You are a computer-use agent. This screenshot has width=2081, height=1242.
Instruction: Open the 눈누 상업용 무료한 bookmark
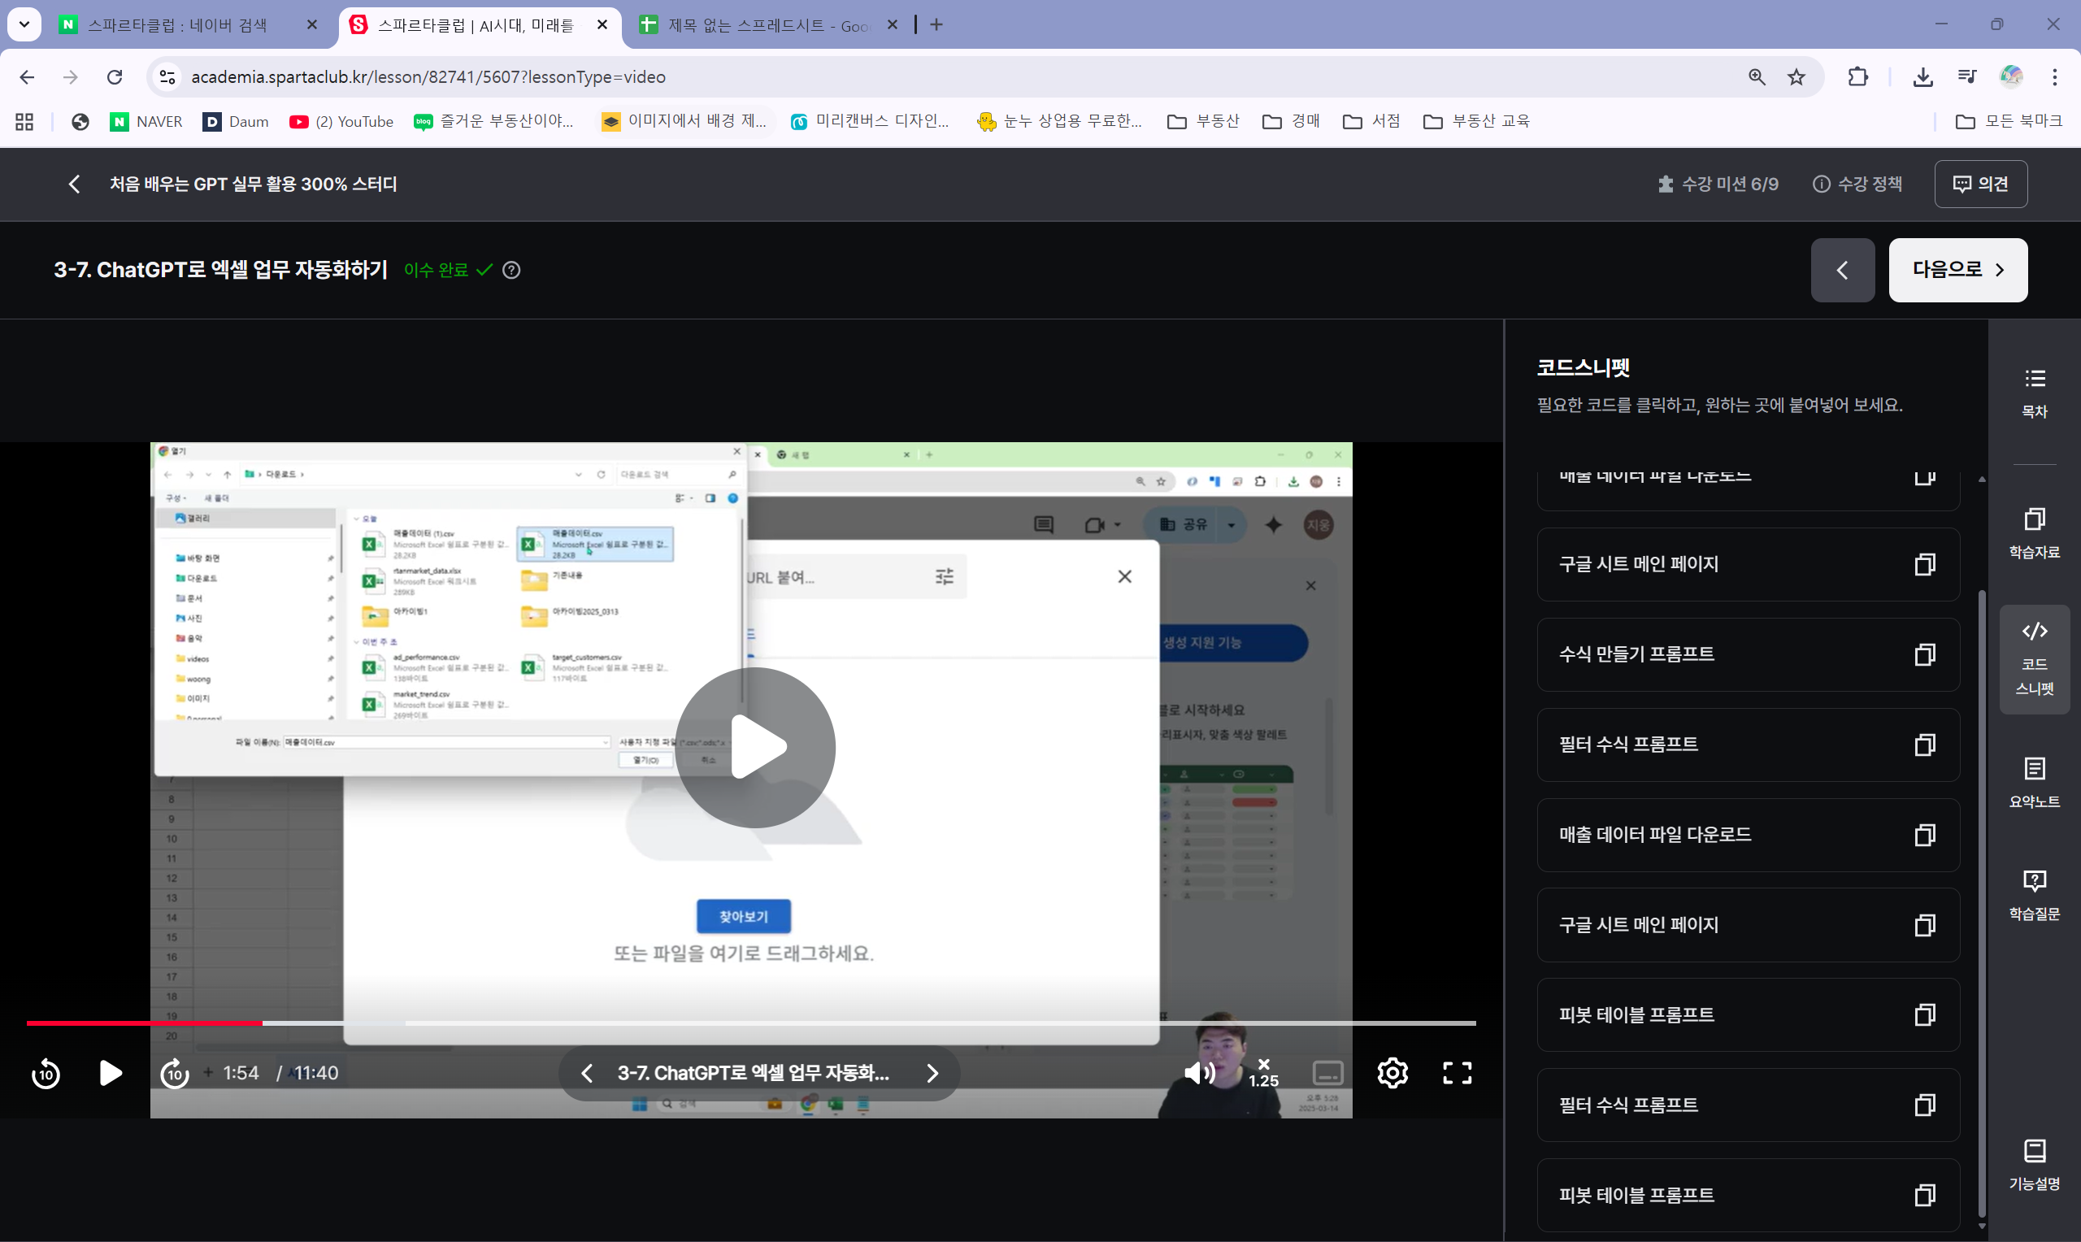(x=1059, y=122)
